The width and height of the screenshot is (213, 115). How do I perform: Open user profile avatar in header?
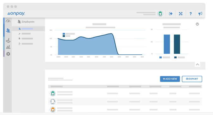click(160, 14)
